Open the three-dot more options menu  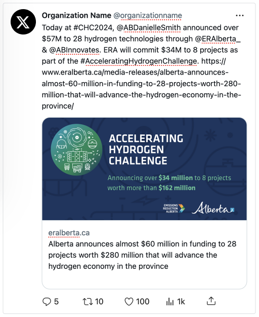tap(239, 15)
